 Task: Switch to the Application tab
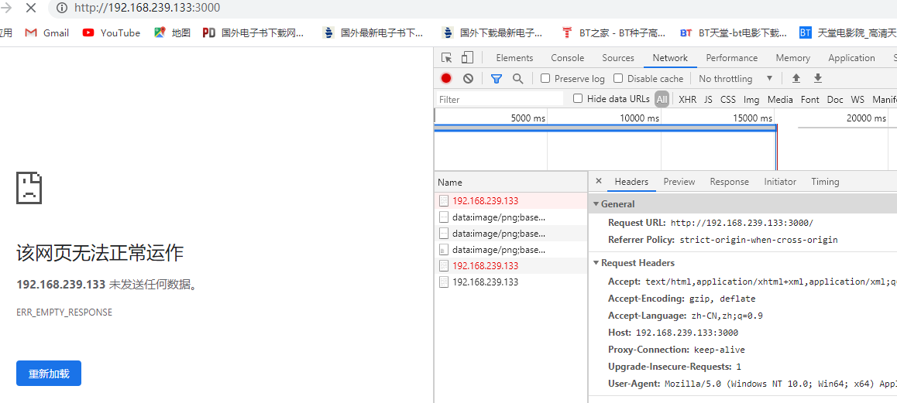(x=851, y=58)
